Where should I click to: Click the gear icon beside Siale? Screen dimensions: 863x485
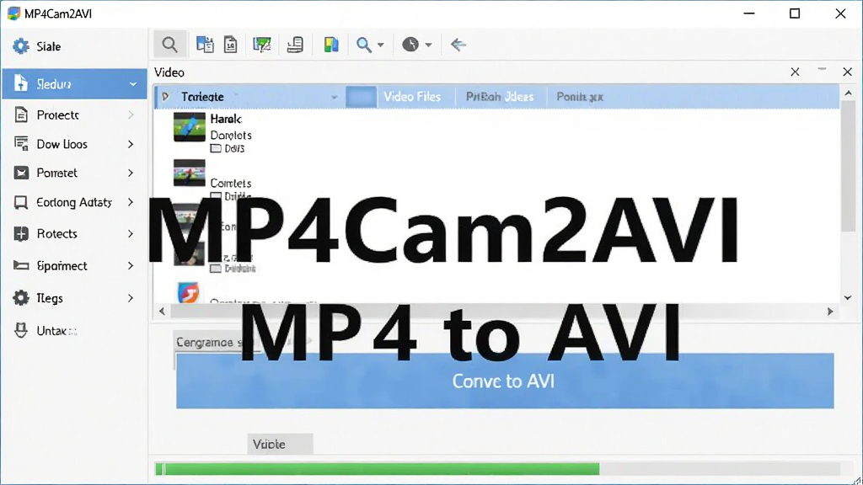21,46
